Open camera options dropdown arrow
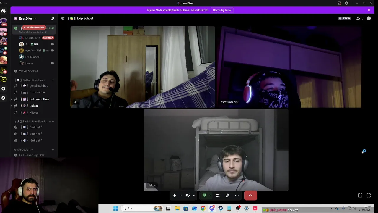The width and height of the screenshot is (378, 213). [x=194, y=196]
